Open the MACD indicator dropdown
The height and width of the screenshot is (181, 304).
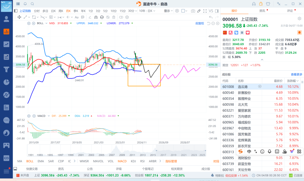[49, 116]
